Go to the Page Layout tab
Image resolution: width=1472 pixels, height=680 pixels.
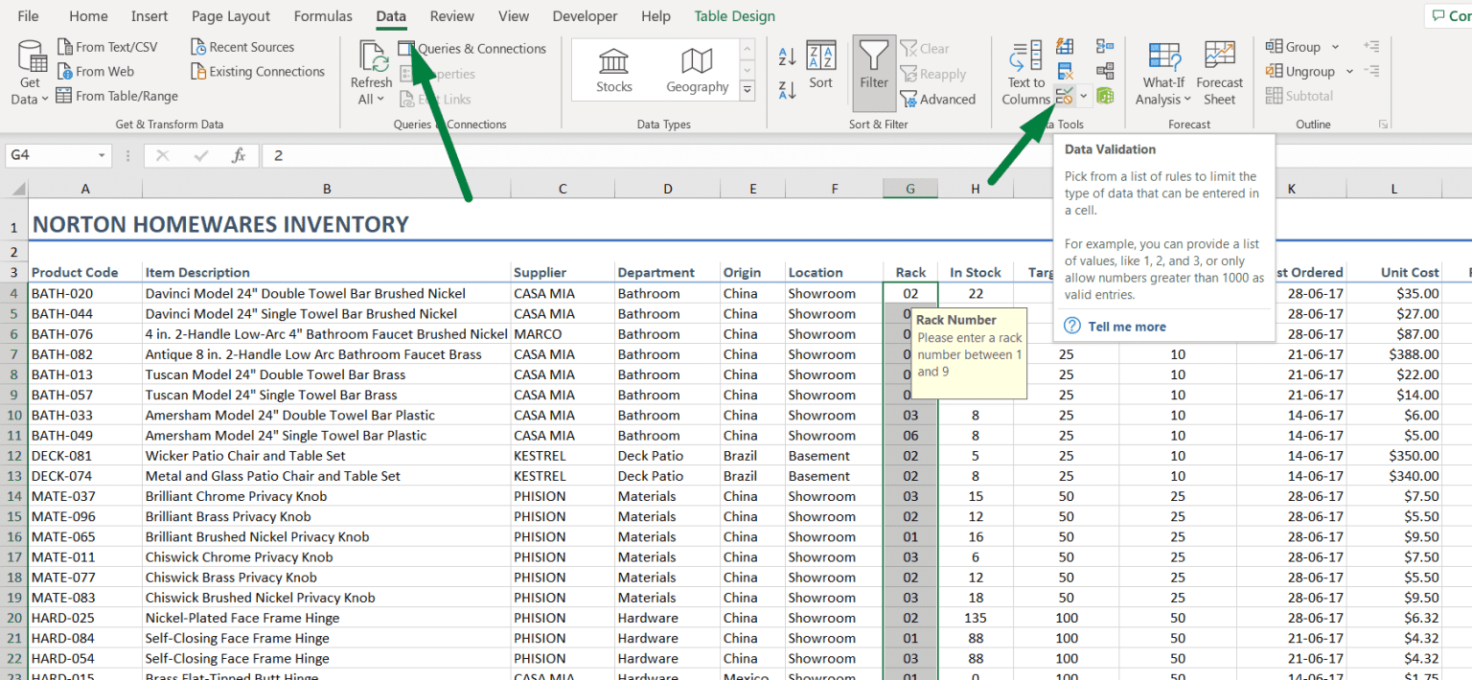(x=231, y=16)
